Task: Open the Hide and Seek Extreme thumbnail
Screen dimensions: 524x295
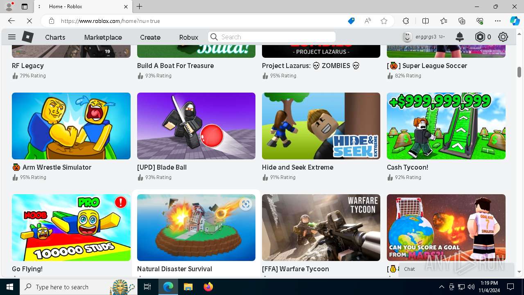Action: (321, 126)
